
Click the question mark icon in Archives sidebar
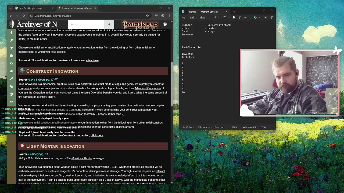[11, 94]
